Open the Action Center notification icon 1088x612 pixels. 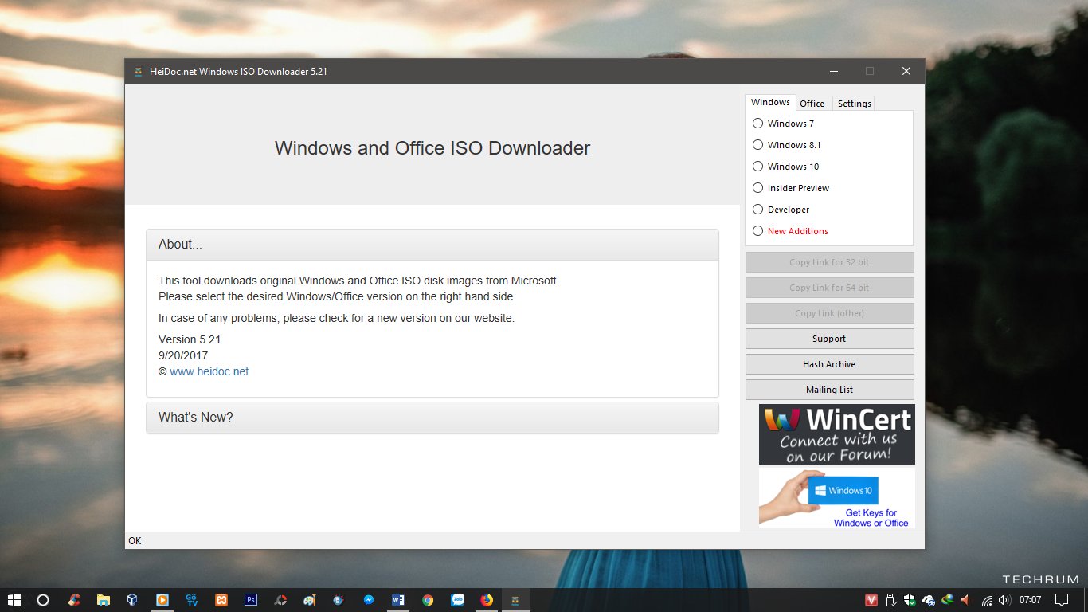1062,600
